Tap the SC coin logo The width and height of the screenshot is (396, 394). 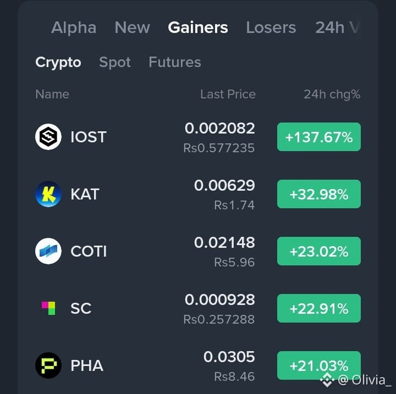click(48, 308)
